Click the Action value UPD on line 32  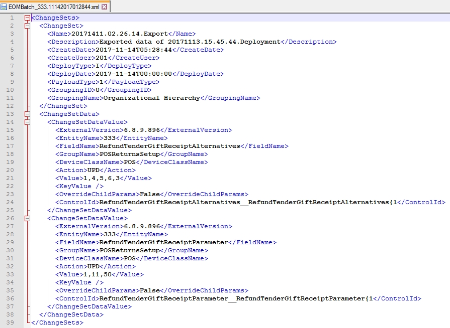(94, 266)
